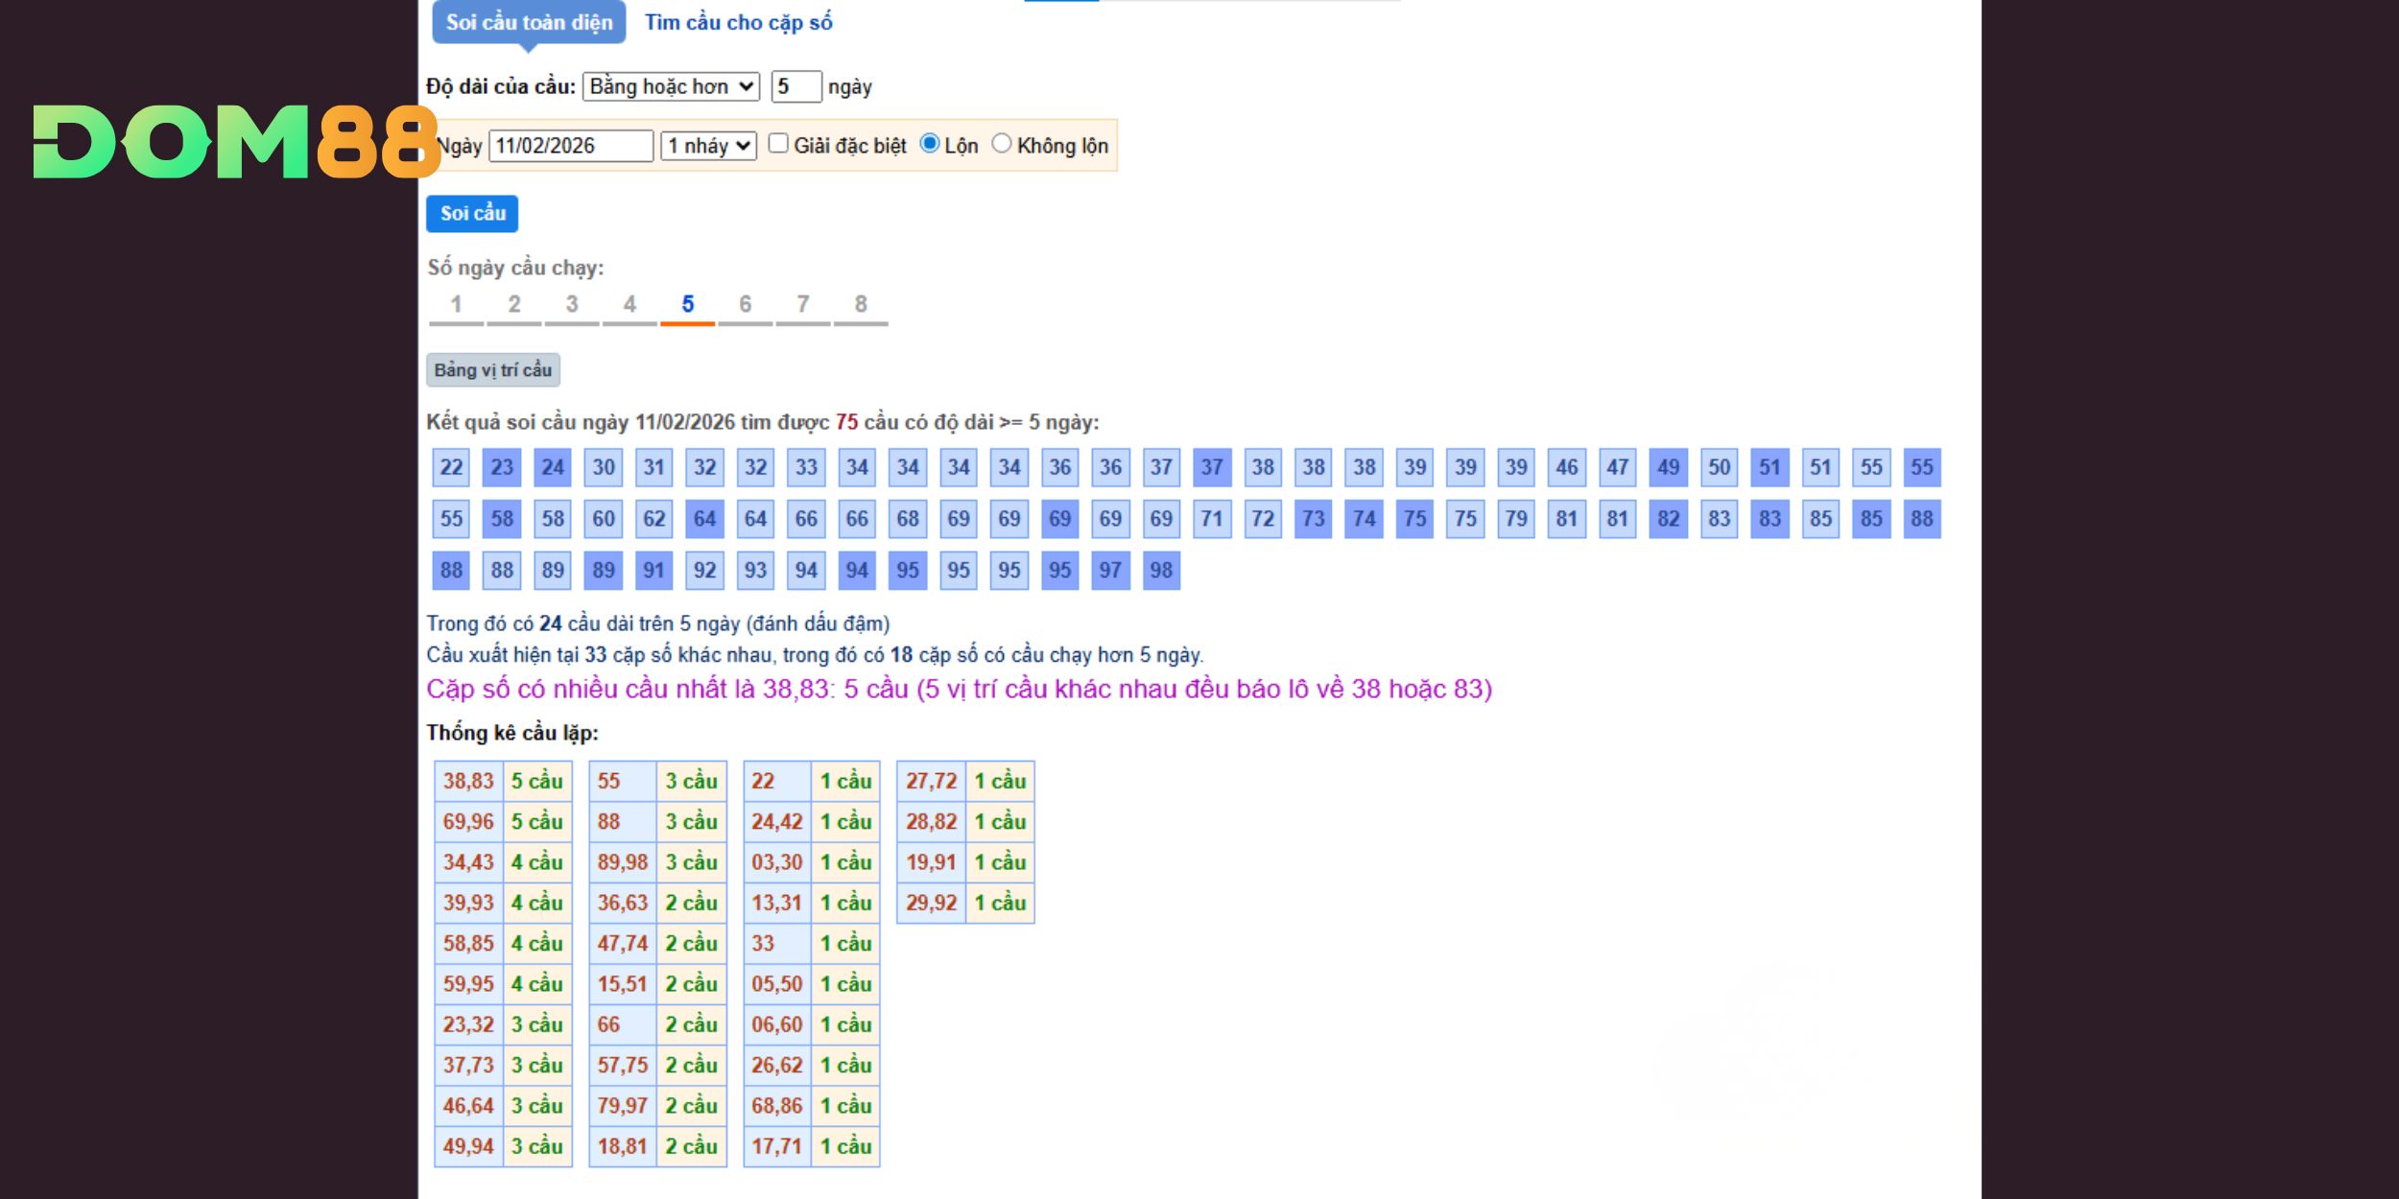Click the number 79 tile
Viewport: 2399px width, 1199px height.
click(x=1515, y=519)
